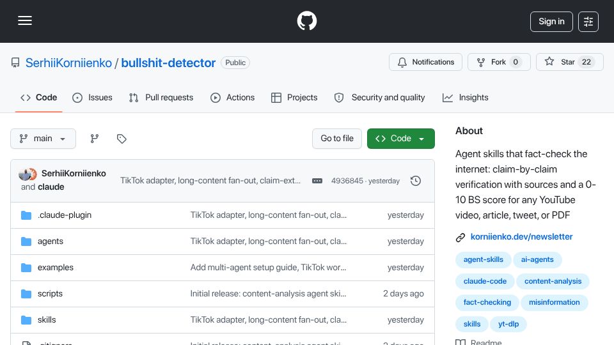Image resolution: width=614 pixels, height=345 pixels.
Task: Click folder icon beside scripts
Action: [x=26, y=294]
